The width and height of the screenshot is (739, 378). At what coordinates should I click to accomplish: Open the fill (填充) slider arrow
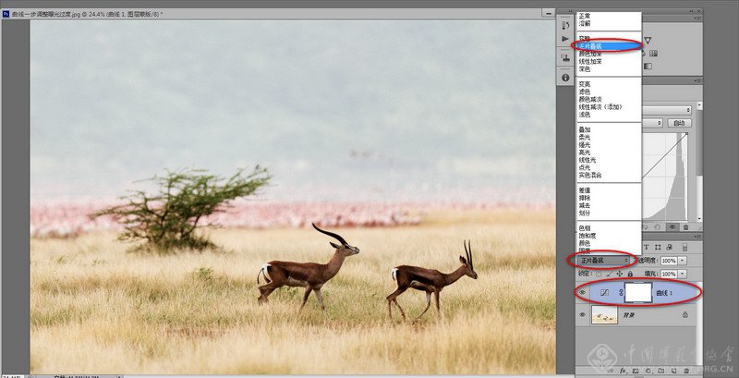(682, 274)
